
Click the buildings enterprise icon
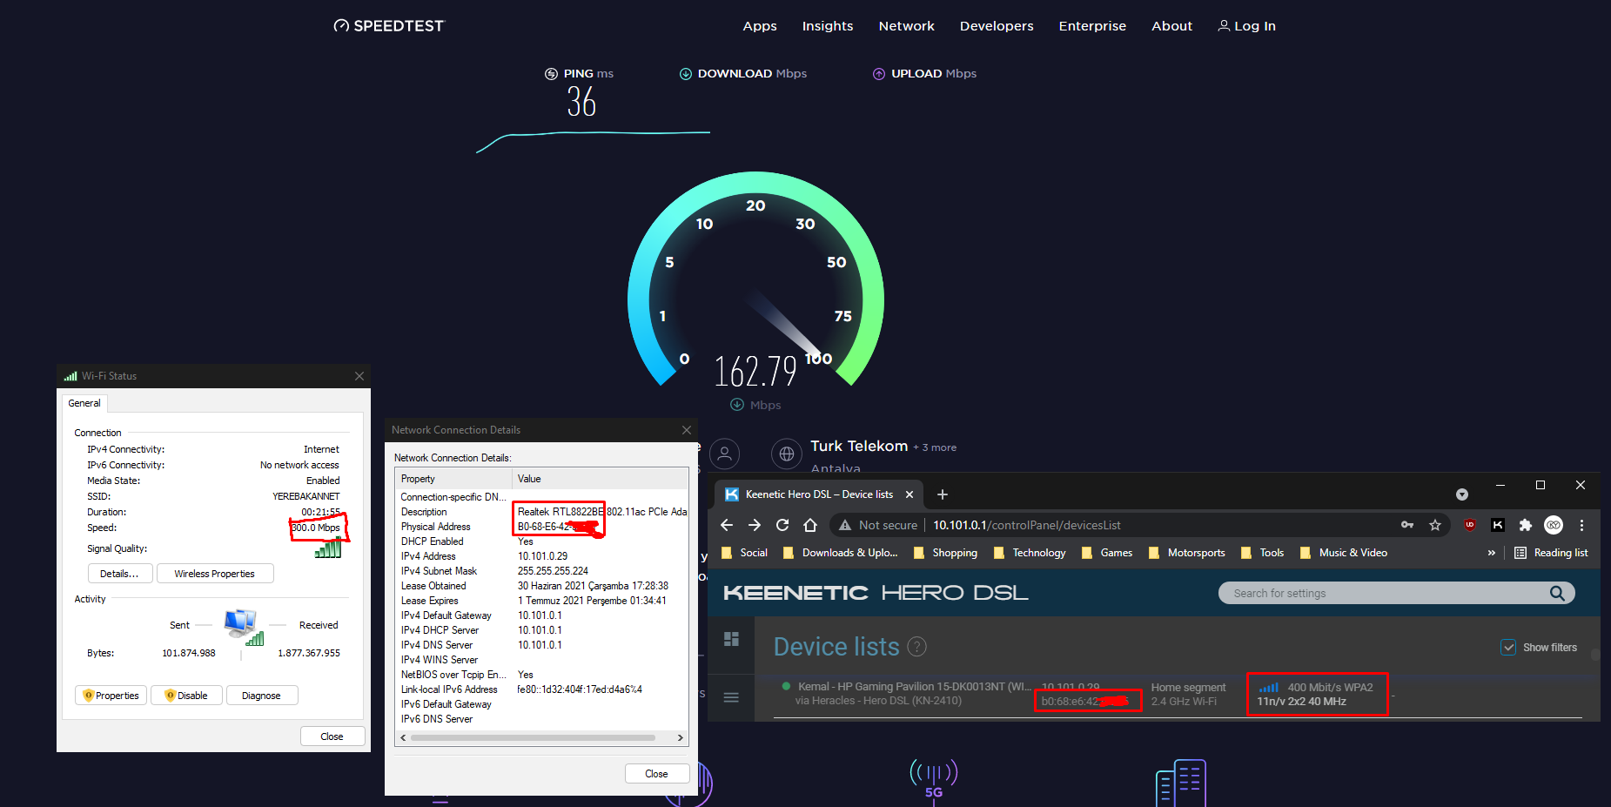point(1181,782)
